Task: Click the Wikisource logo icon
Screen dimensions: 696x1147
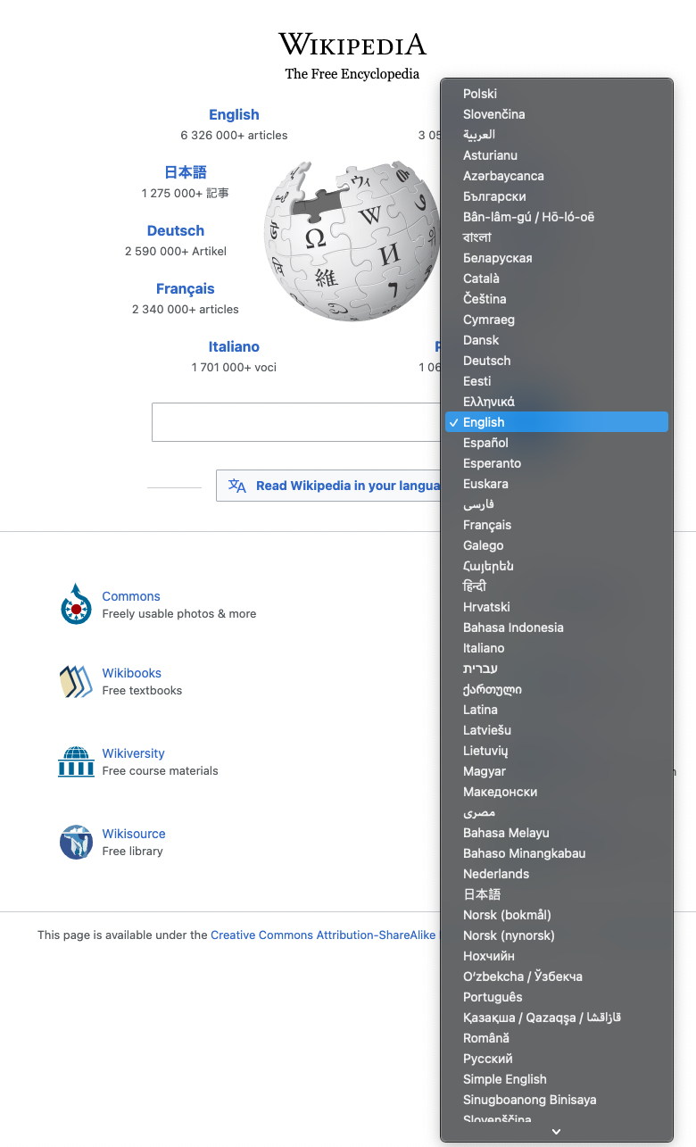Action: coord(76,842)
